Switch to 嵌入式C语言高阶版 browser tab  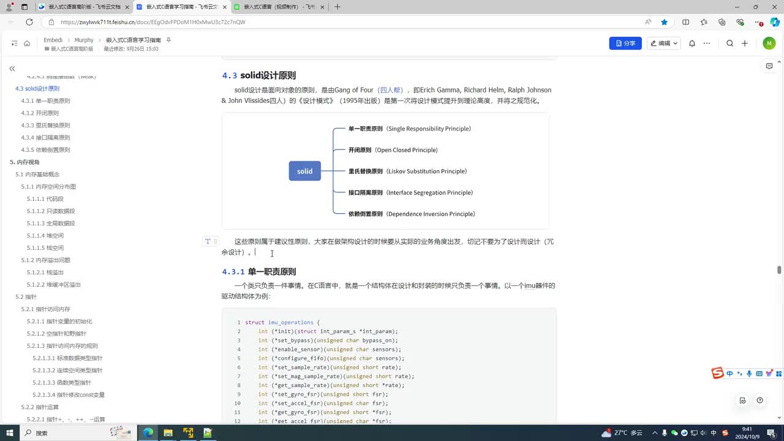point(83,7)
